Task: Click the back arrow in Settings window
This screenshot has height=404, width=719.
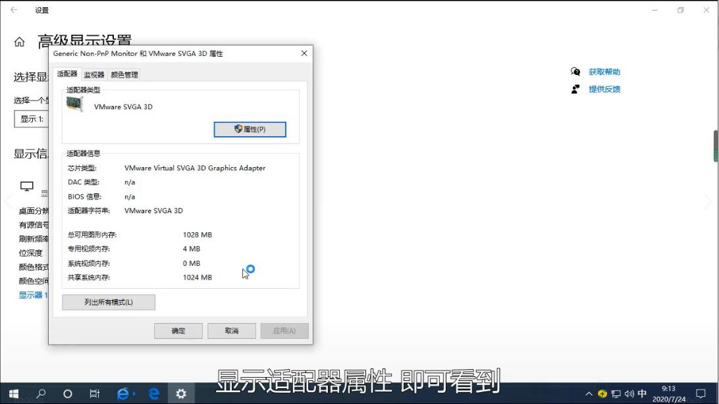Action: click(14, 10)
